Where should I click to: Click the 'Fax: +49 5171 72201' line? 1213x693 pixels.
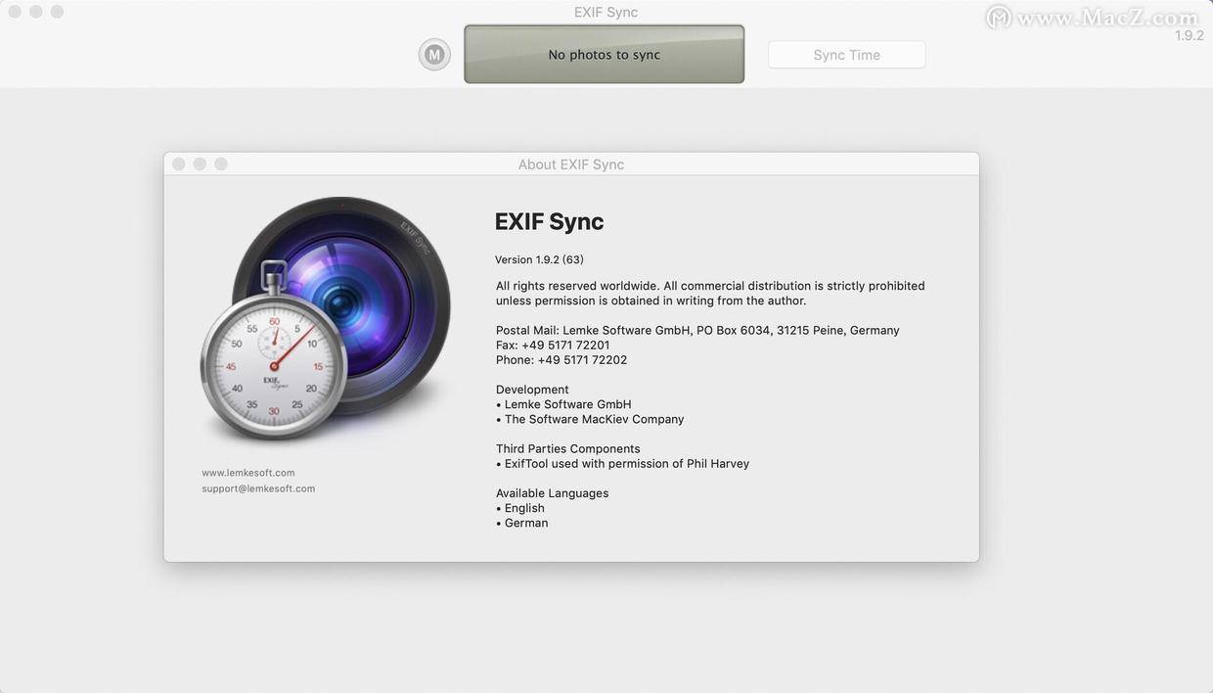[x=553, y=346]
